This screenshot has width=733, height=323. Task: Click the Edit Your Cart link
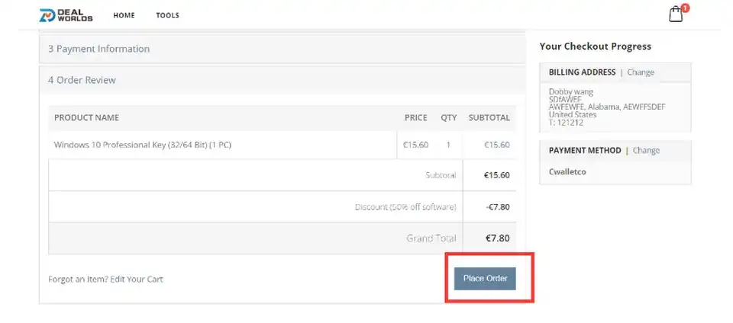(136, 279)
